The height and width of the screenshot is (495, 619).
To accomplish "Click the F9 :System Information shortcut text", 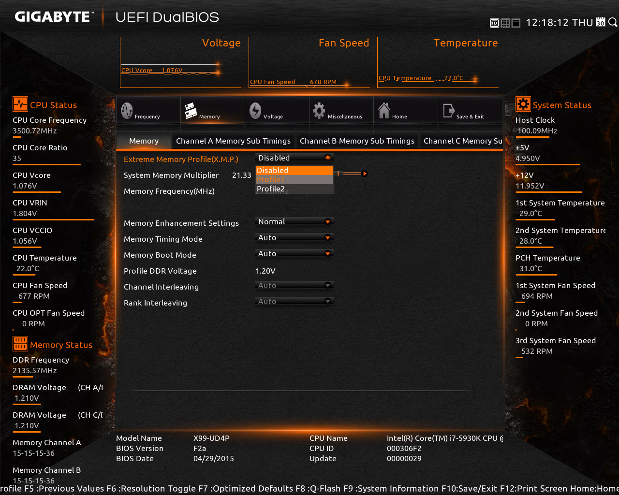I will tap(391, 488).
